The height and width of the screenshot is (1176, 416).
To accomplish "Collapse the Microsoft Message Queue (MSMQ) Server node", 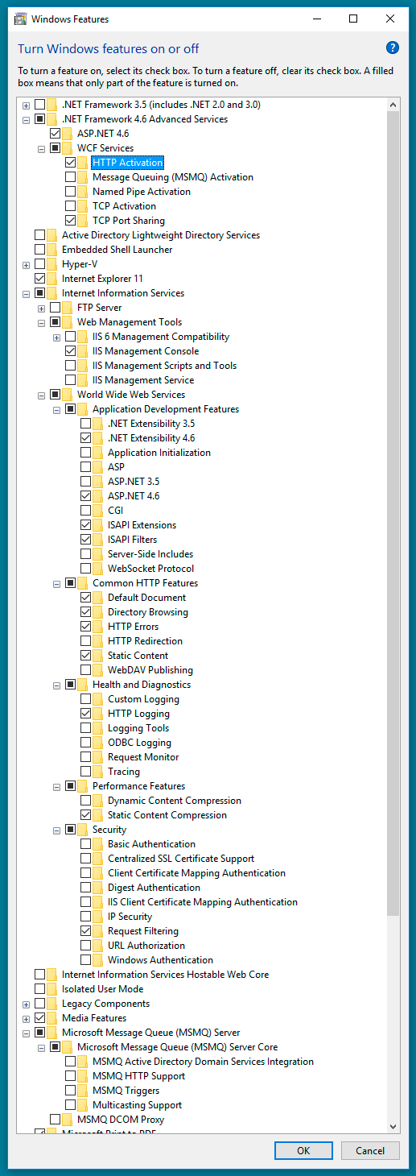I will (x=27, y=1033).
